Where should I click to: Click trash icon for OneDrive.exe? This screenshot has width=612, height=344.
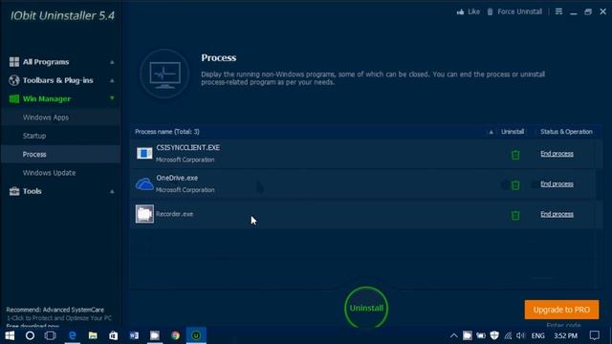click(515, 184)
